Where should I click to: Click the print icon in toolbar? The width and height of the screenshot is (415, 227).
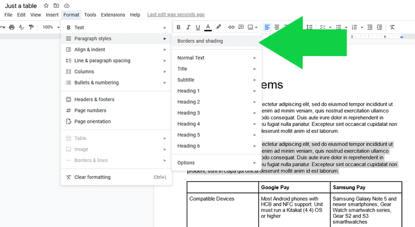point(11,27)
